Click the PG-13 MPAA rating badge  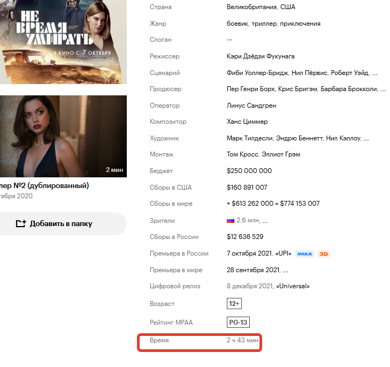tap(238, 322)
